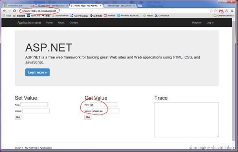
Task: Focus the Get Value Key field
Action: [x=104, y=104]
